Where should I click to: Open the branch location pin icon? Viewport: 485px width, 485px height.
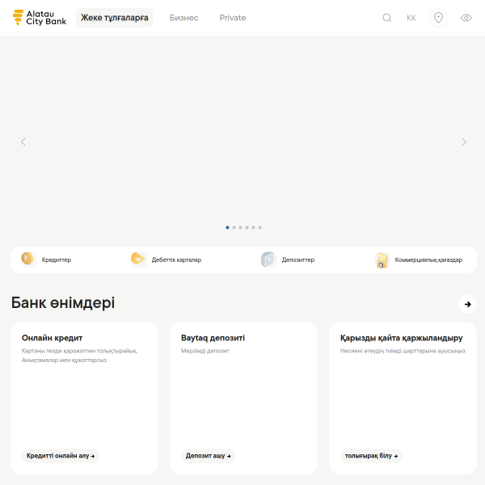438,18
